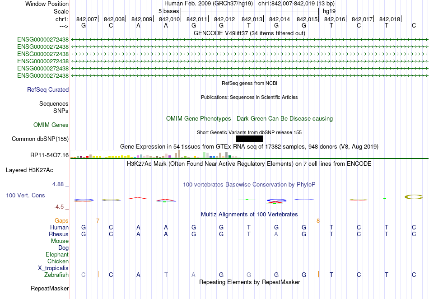Select the Human species label
This screenshot has height=299, width=429.
click(x=59, y=227)
